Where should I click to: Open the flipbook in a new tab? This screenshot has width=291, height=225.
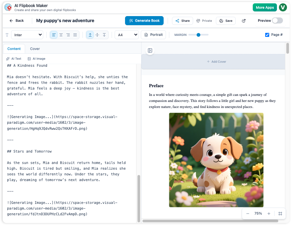point(244,20)
